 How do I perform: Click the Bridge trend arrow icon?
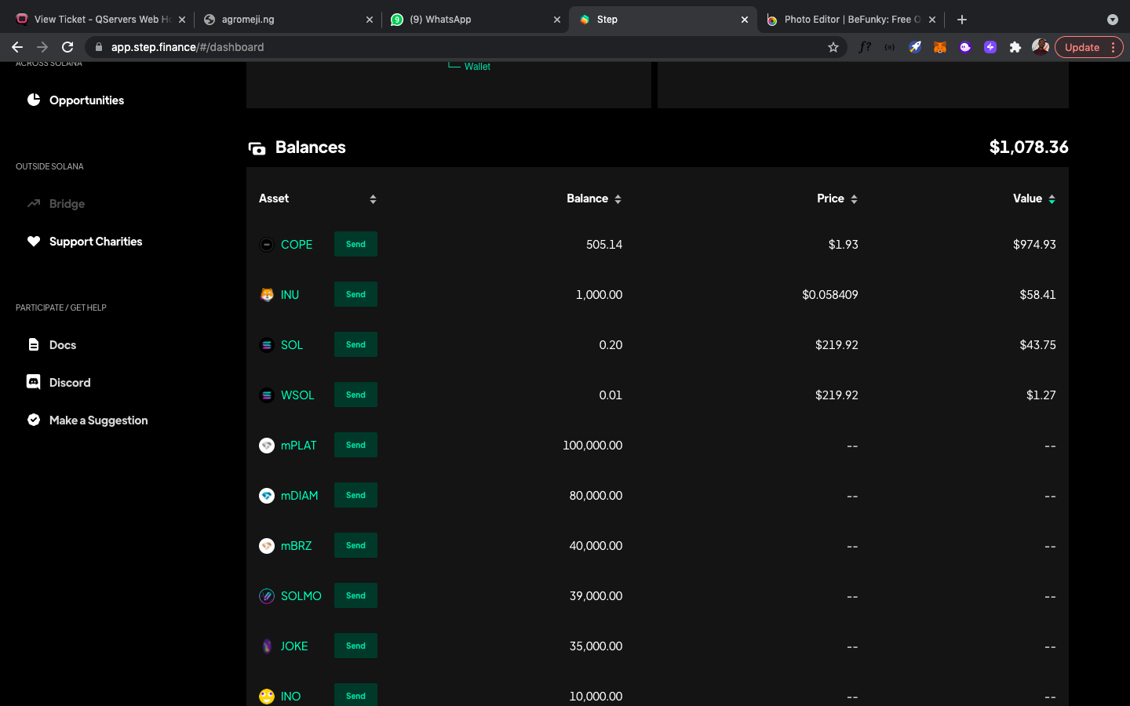coord(34,203)
